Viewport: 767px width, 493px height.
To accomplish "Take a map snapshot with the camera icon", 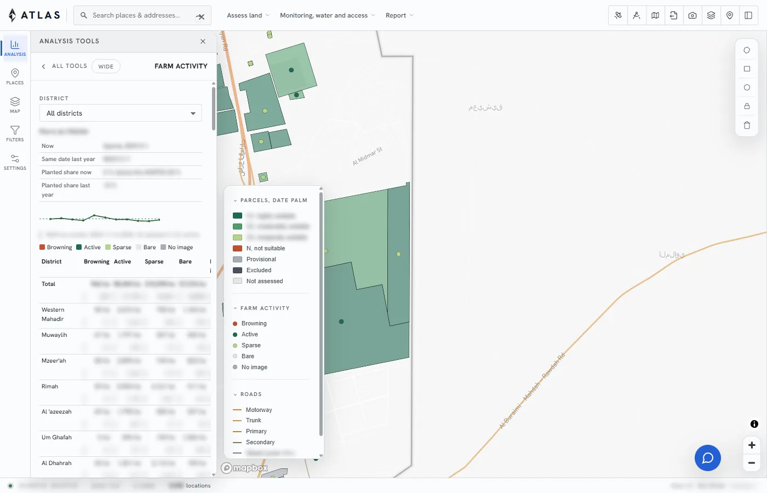I will [692, 15].
